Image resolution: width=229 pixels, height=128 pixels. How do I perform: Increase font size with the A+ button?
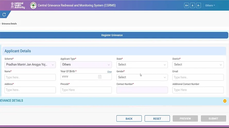coord(186,6)
